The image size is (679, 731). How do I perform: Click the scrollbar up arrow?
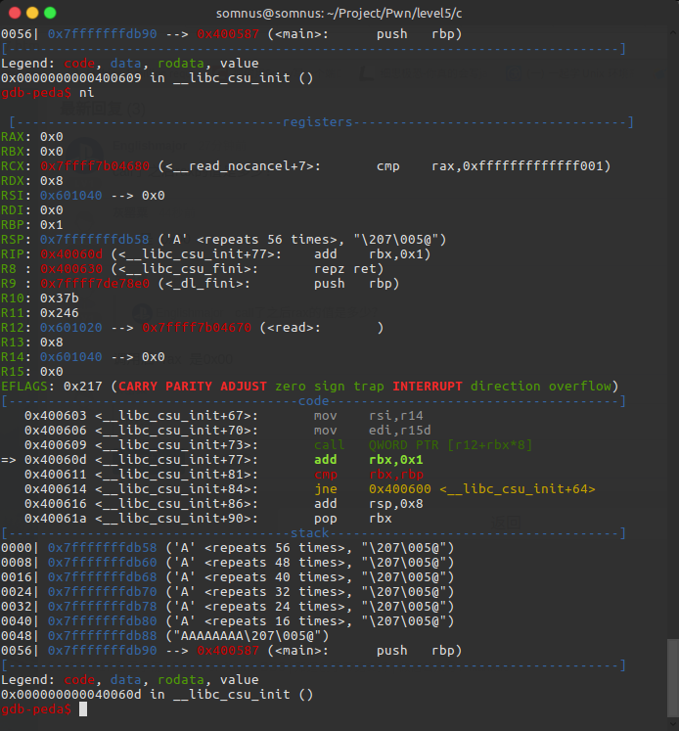click(x=673, y=33)
